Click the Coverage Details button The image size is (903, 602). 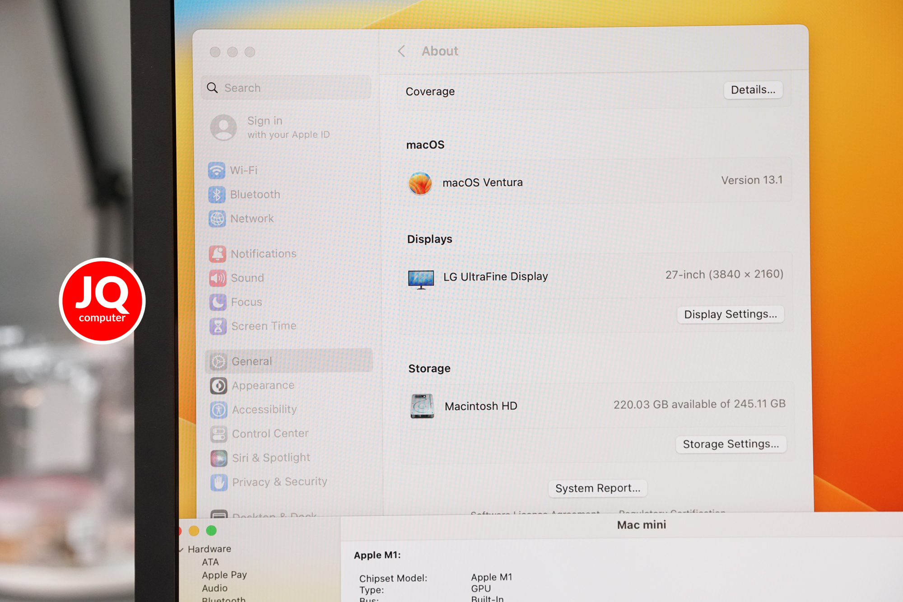pyautogui.click(x=753, y=90)
